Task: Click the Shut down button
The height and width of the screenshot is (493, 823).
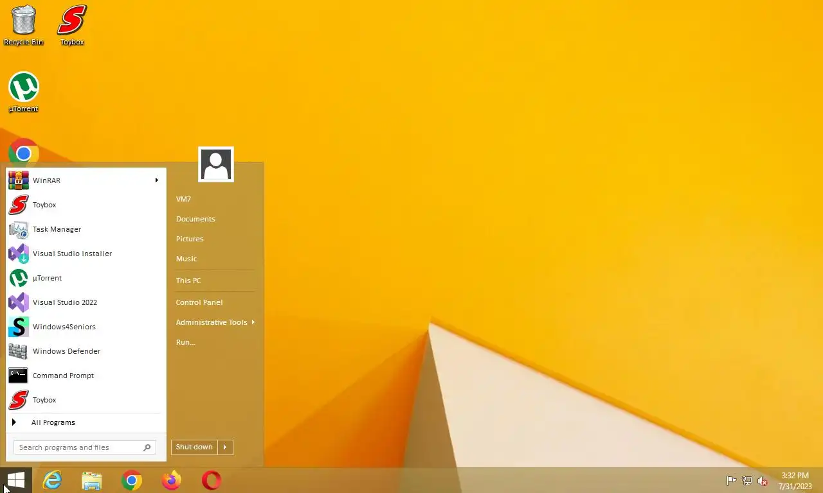Action: 194,447
